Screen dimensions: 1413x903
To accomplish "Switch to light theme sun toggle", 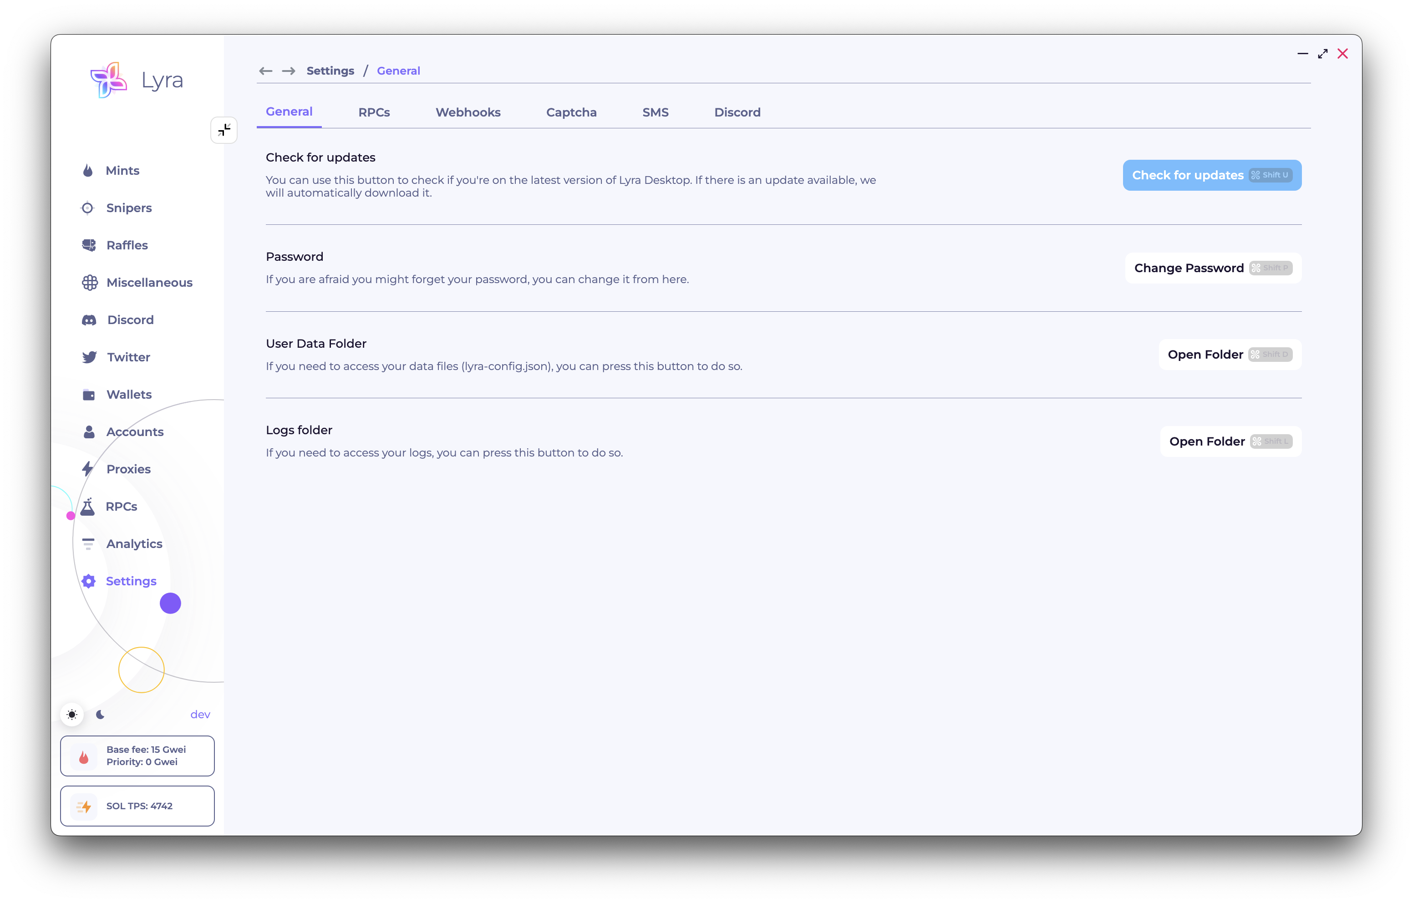I will click(x=71, y=714).
